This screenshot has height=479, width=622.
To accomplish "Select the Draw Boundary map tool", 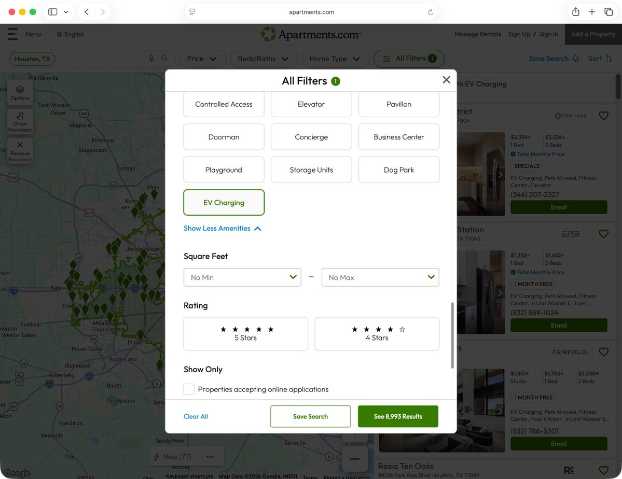I will click(20, 122).
